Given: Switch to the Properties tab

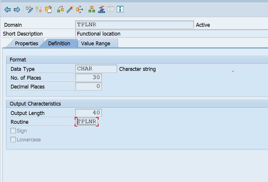Looking at the screenshot, I should coord(26,44).
